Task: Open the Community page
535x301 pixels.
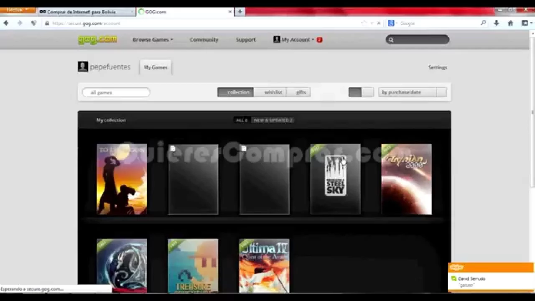Action: coord(204,40)
